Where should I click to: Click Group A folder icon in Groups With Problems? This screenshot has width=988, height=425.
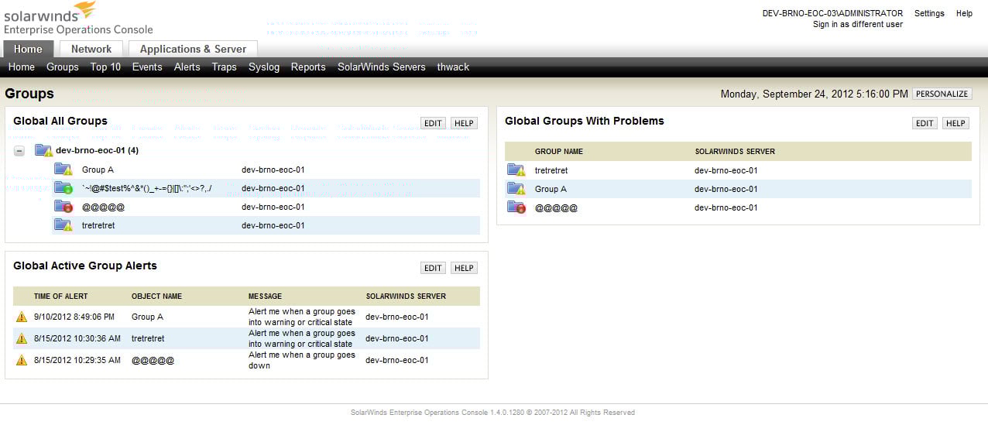click(x=516, y=189)
